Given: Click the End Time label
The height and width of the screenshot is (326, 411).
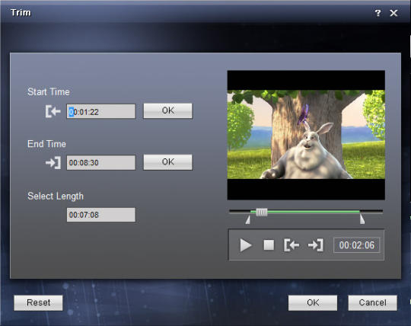Looking at the screenshot, I should point(46,144).
